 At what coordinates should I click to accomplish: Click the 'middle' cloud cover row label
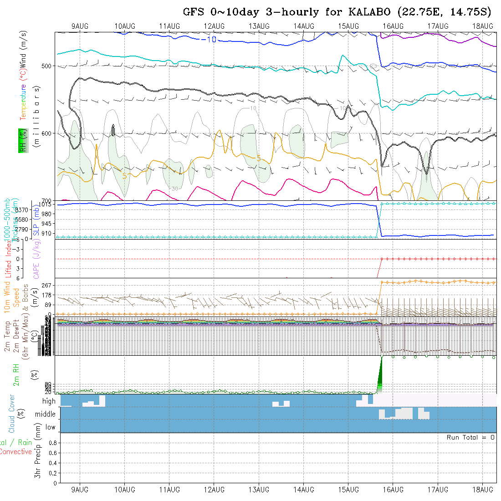(x=45, y=414)
